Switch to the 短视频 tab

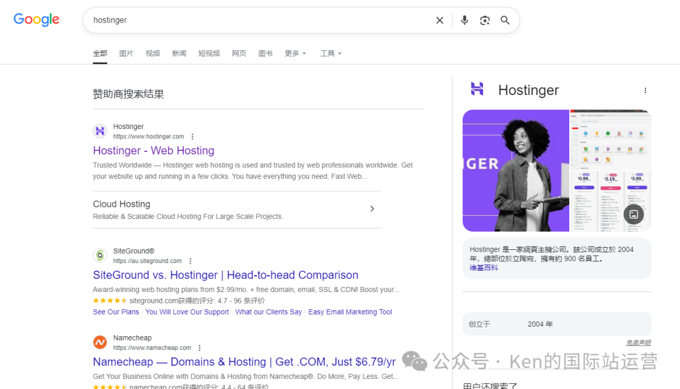209,54
